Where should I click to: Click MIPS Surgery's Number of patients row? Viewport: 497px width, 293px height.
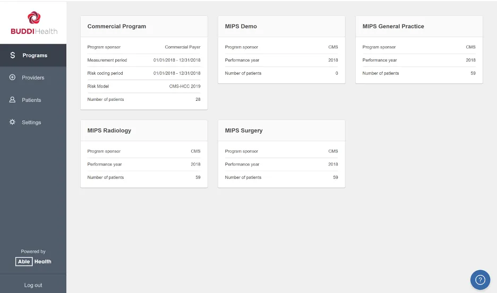281,177
